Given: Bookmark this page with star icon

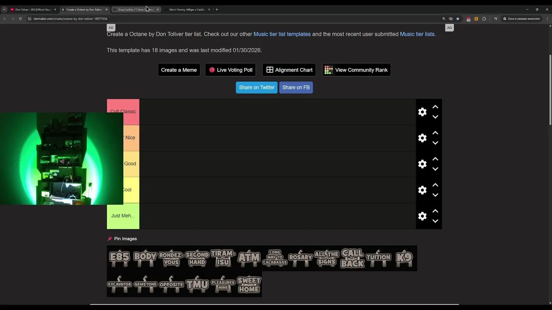Looking at the screenshot, I should [x=458, y=19].
